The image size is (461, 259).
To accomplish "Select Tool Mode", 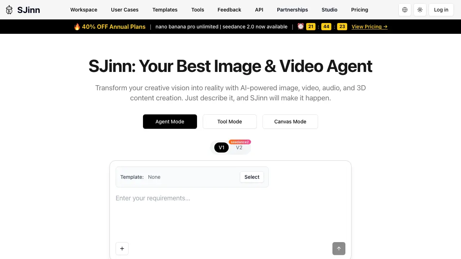I will [230, 122].
